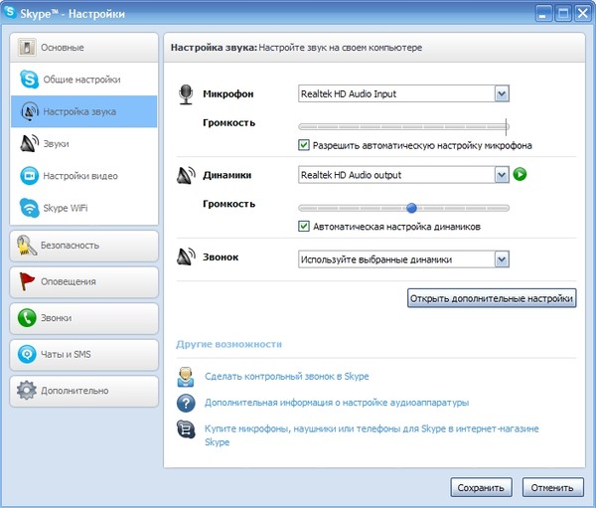Click the speaker icon beside Звонок
596x508 pixels.
tap(186, 256)
